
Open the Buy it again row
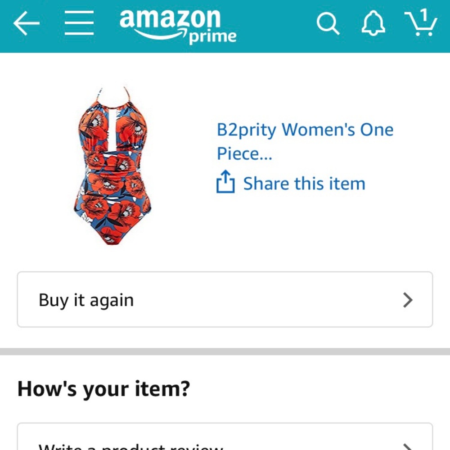coord(225,300)
